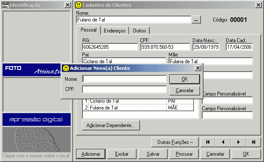Click the fingerprint image area
The width and height of the screenshot is (264, 162).
tap(37, 140)
